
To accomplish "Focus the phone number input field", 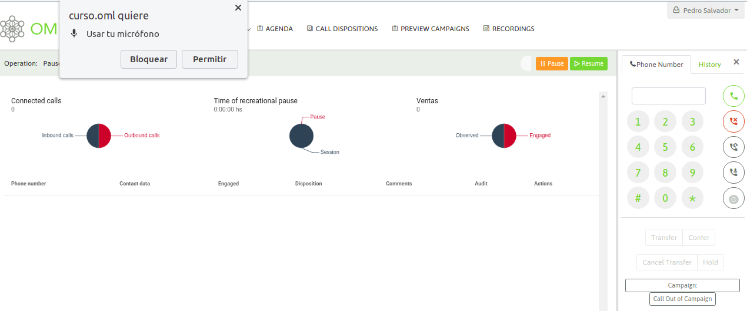I will 668,96.
